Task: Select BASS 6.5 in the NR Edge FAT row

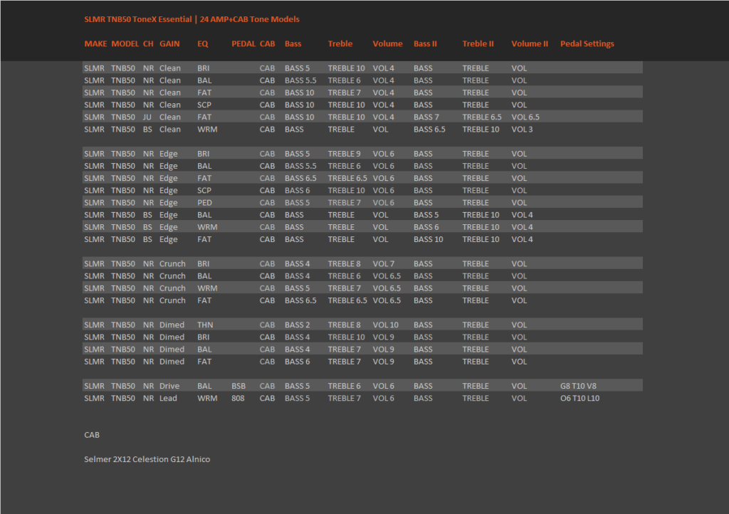Action: tap(300, 178)
